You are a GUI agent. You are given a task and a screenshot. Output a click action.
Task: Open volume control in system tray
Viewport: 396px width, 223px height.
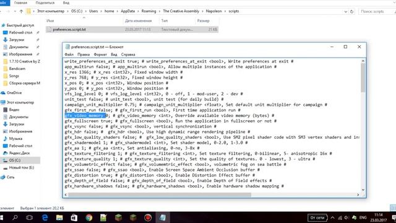click(346, 217)
